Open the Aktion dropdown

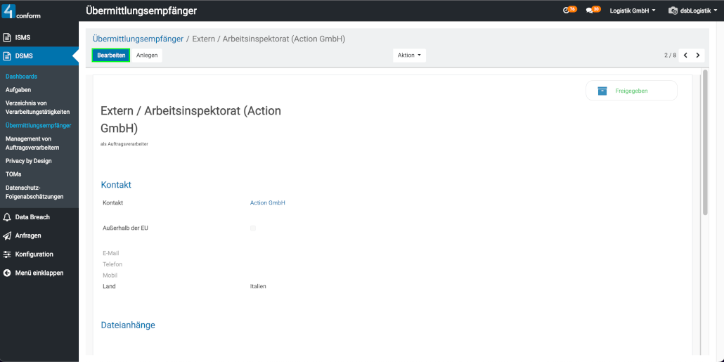[x=409, y=55]
